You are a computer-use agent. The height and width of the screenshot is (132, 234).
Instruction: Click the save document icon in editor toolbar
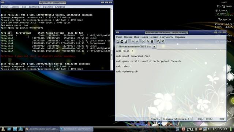coord(126,41)
